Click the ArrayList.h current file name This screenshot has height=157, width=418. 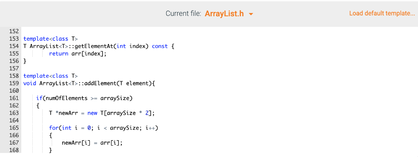tap(224, 13)
